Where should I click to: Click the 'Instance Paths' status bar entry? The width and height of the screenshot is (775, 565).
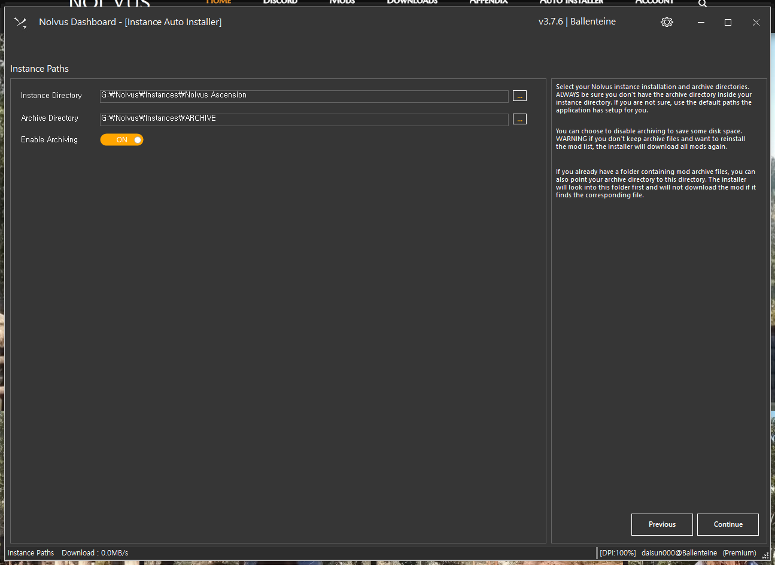[31, 553]
